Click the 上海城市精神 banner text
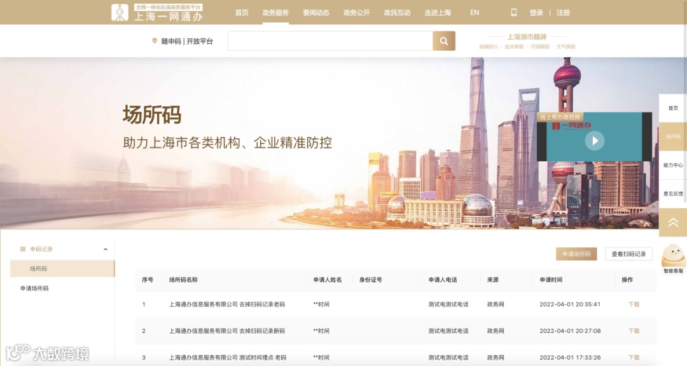Viewport: 687px width, 366px height. [x=527, y=37]
